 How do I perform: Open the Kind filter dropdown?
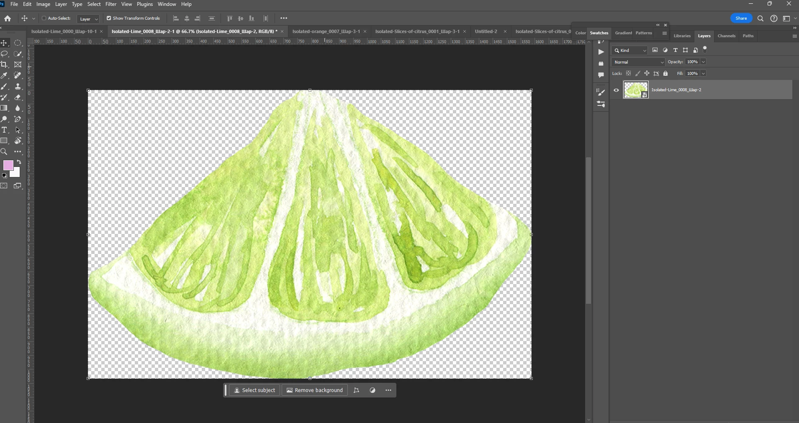[x=629, y=51]
